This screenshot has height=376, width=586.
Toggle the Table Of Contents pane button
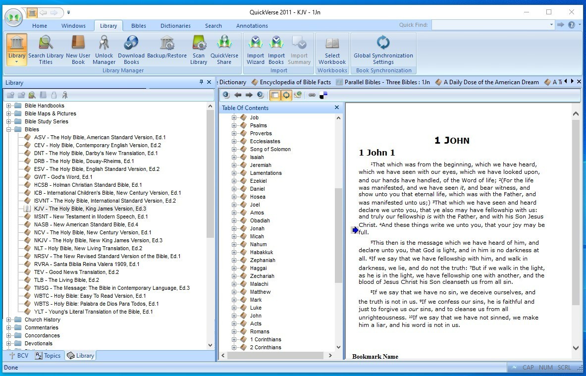click(275, 95)
